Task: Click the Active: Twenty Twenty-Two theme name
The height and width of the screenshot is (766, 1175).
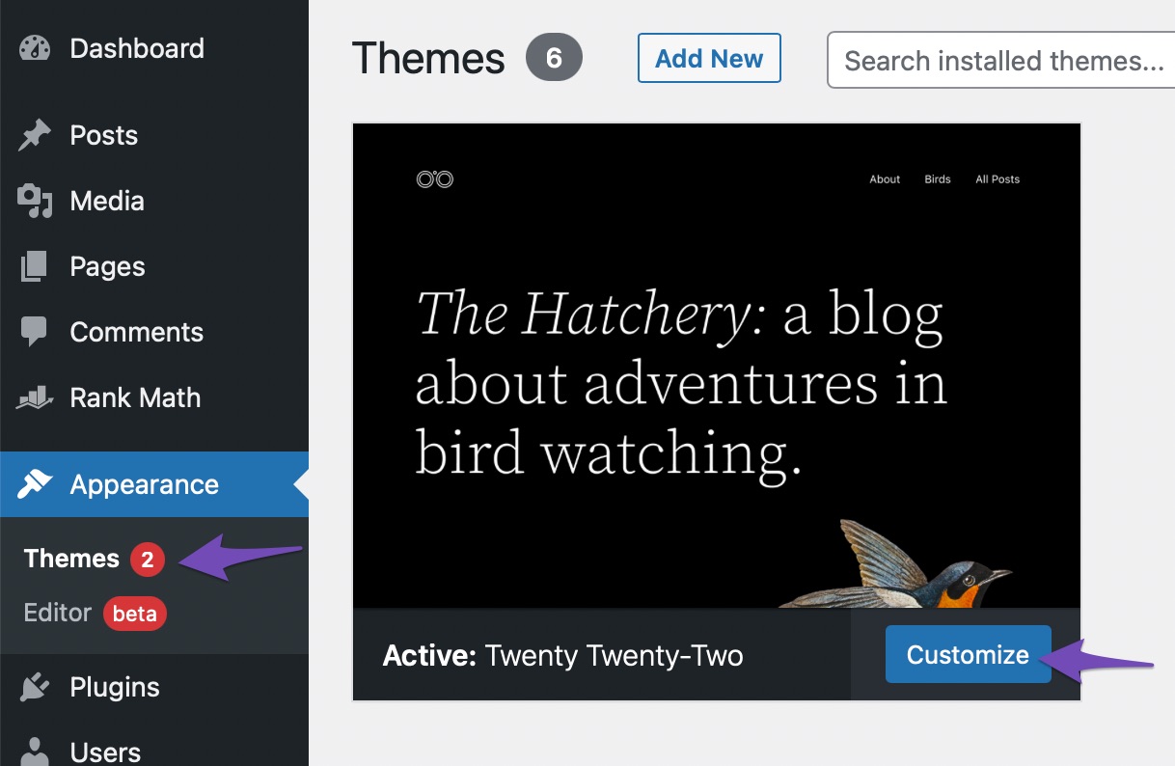Action: pos(563,656)
